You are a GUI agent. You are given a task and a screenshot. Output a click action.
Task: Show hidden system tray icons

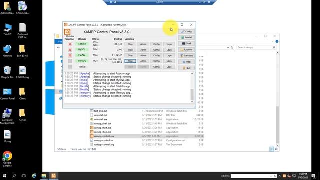(x=280, y=176)
